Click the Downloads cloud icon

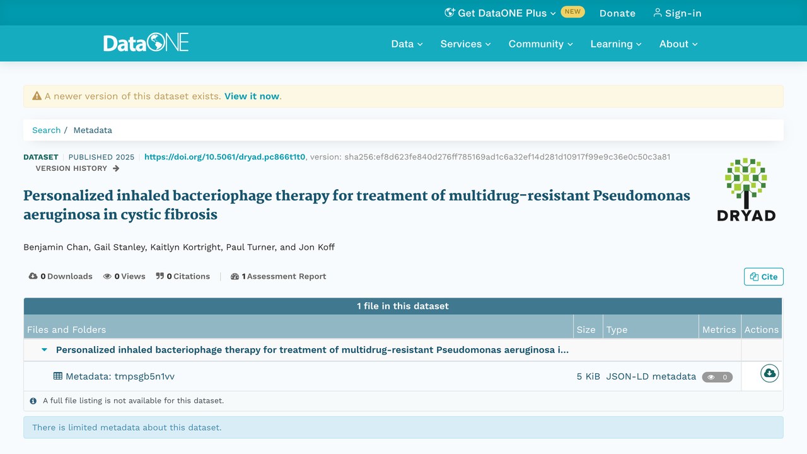click(33, 276)
